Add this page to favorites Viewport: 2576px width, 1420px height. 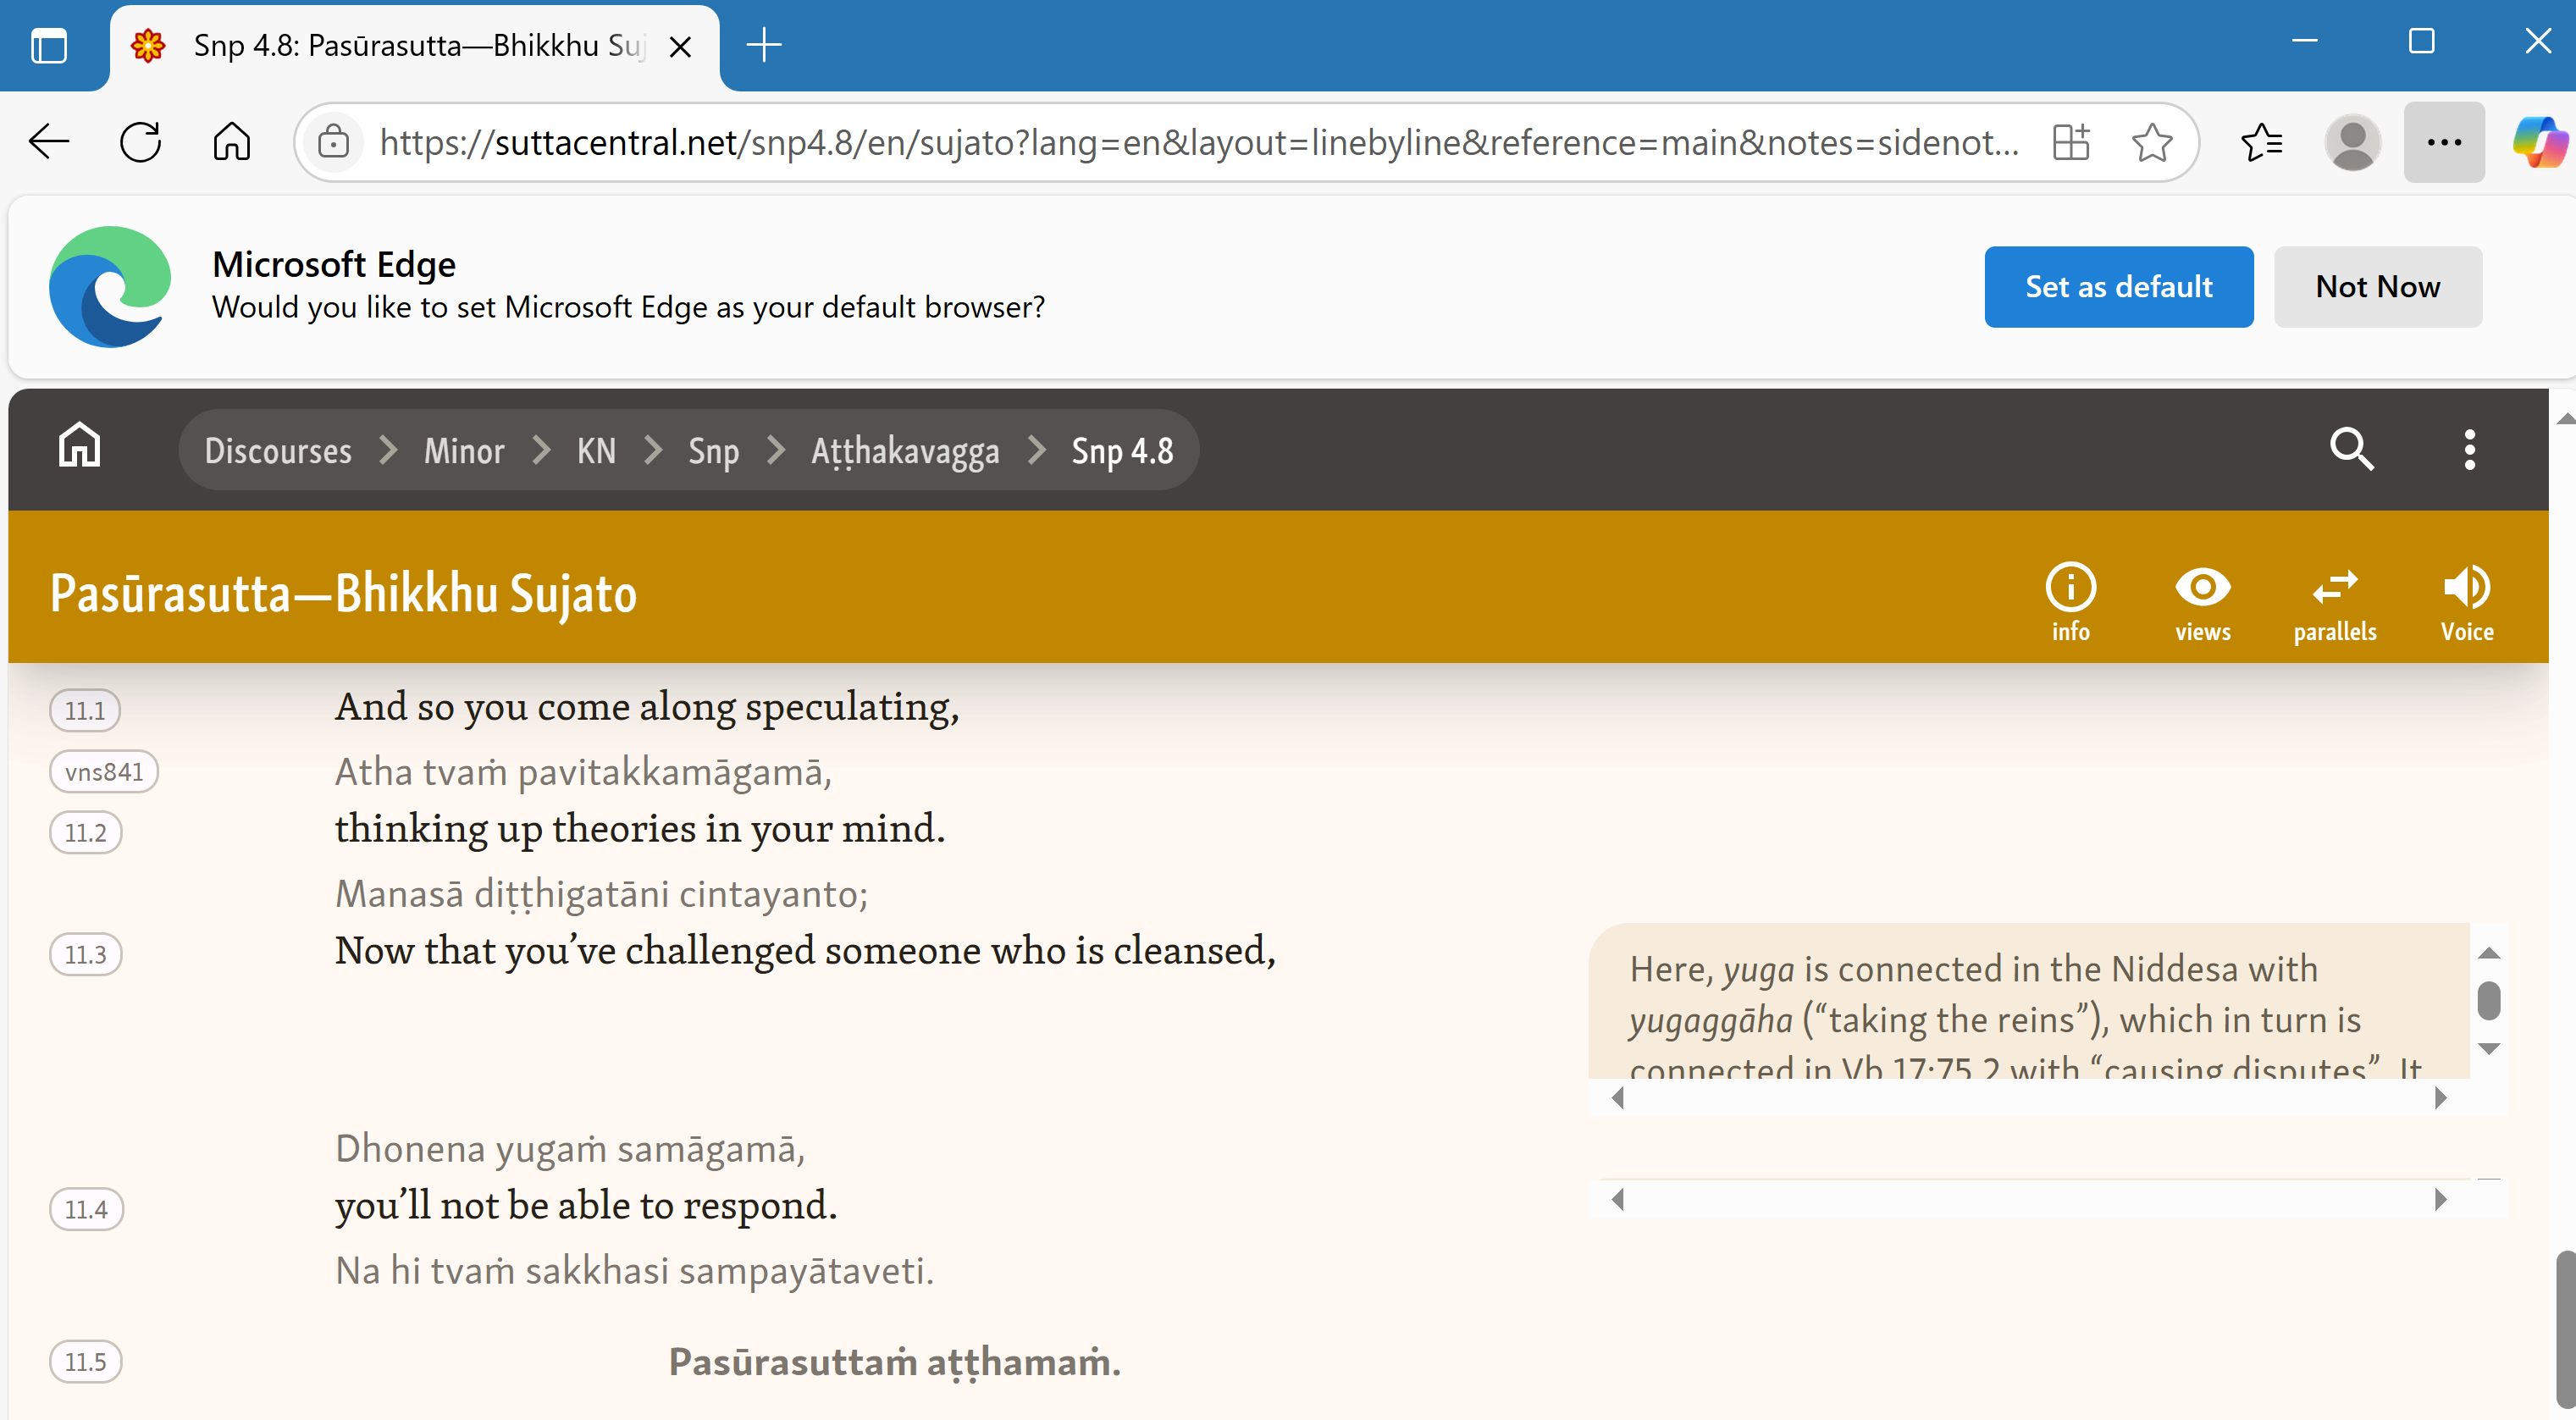pyautogui.click(x=2151, y=143)
